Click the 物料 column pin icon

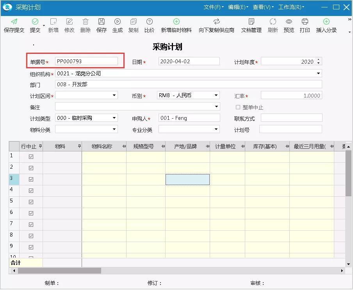click(79, 146)
